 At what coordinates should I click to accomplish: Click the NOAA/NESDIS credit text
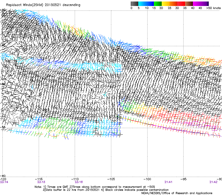pos(177,193)
